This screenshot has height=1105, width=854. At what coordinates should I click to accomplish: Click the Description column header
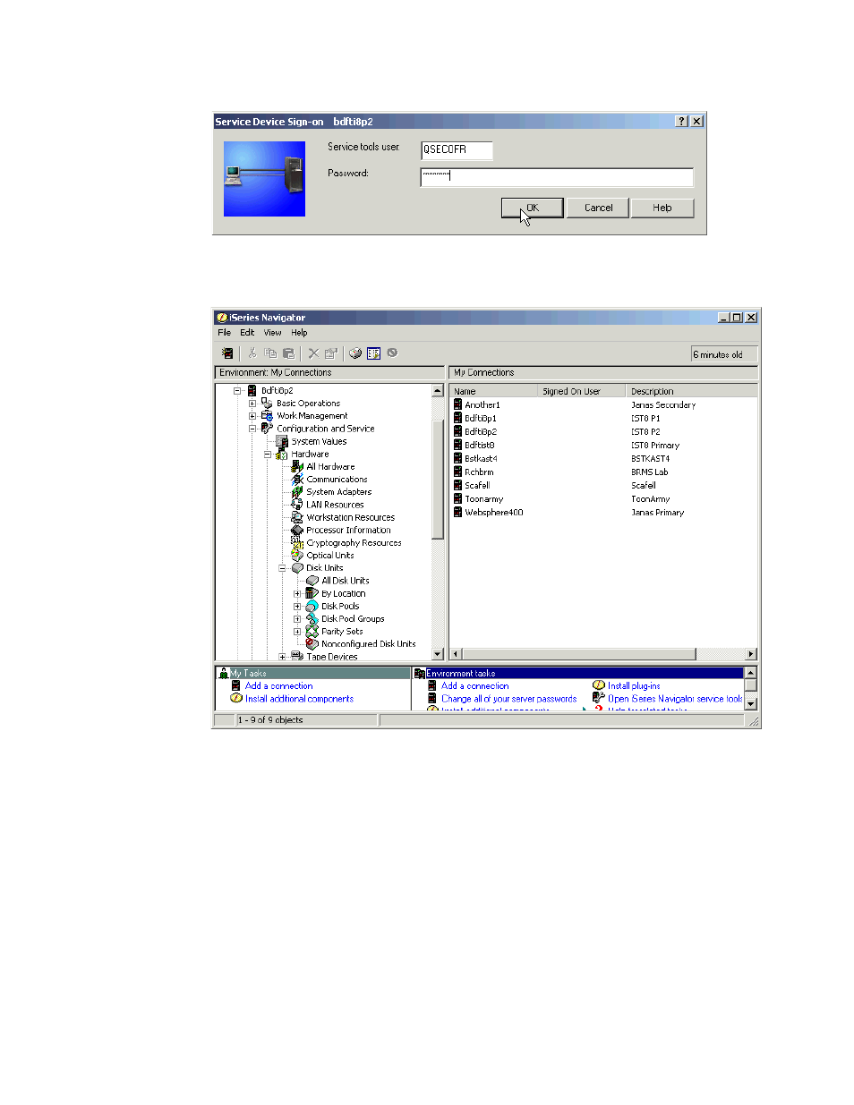click(691, 391)
